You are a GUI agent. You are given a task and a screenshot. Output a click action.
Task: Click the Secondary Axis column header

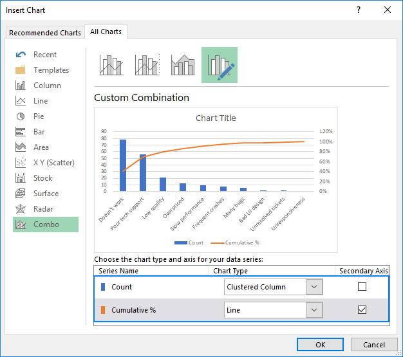[x=363, y=271]
